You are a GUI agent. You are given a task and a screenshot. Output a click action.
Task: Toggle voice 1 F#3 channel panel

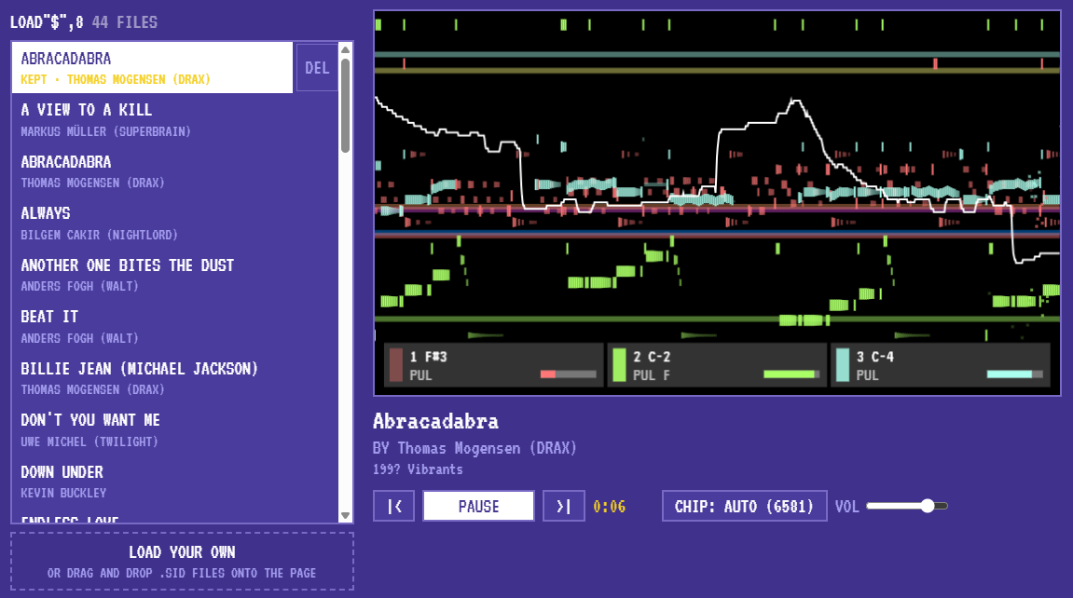click(493, 365)
